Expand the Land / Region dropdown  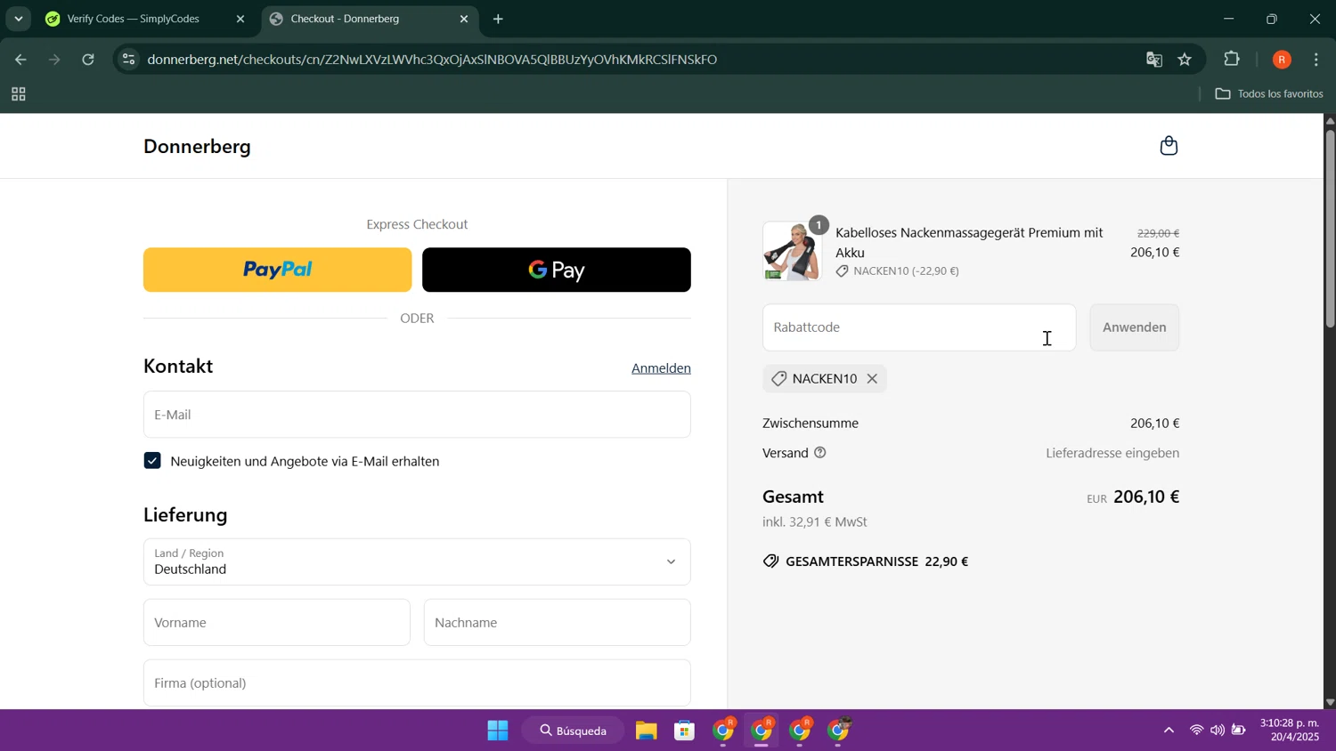point(417,561)
